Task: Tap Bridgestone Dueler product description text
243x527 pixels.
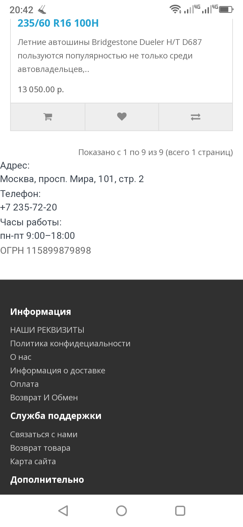Action: [x=110, y=56]
